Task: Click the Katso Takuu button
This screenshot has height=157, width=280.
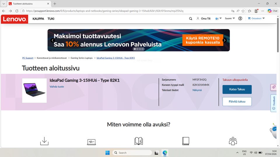Action: pyautogui.click(x=237, y=89)
